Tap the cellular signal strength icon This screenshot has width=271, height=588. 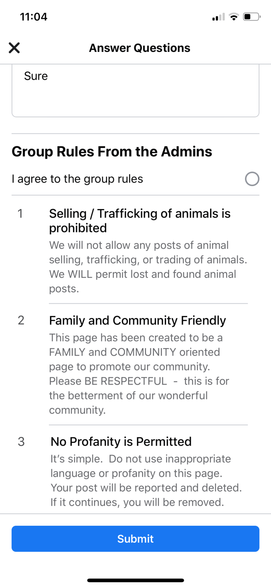coord(218,17)
